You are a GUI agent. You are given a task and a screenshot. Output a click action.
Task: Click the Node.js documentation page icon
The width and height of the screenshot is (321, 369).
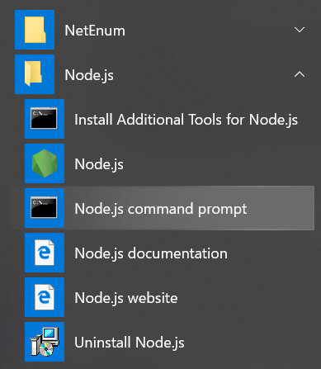45,253
